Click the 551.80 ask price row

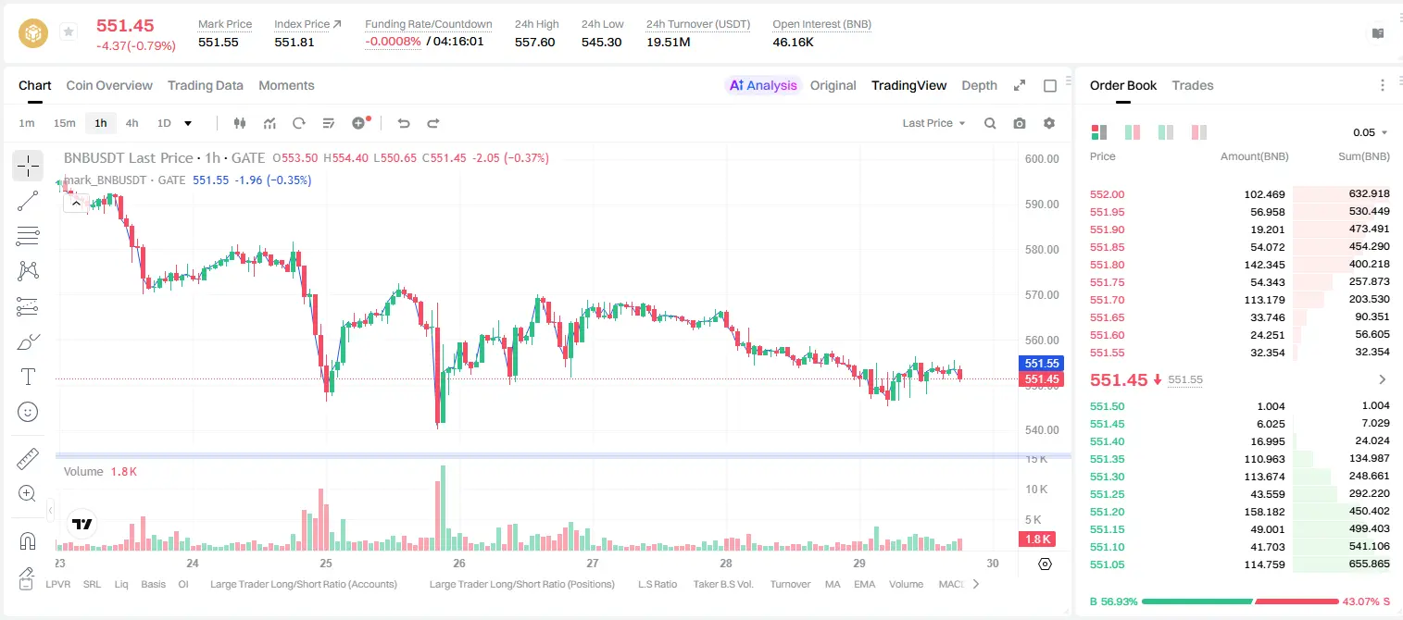1239,265
